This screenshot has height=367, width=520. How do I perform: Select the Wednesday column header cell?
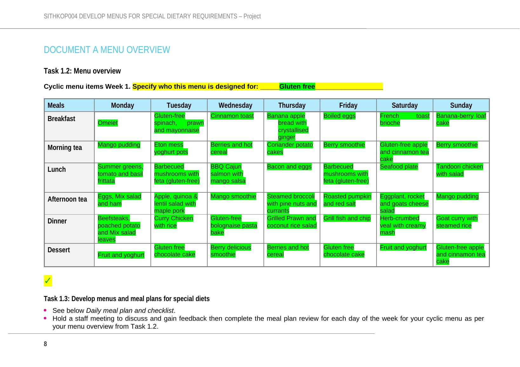click(x=235, y=105)
